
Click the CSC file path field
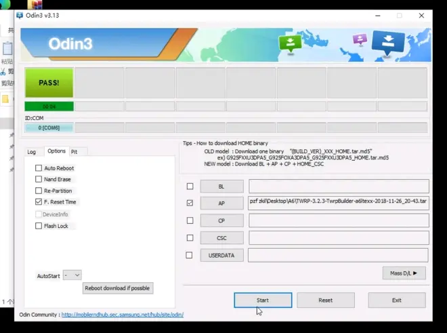point(339,237)
